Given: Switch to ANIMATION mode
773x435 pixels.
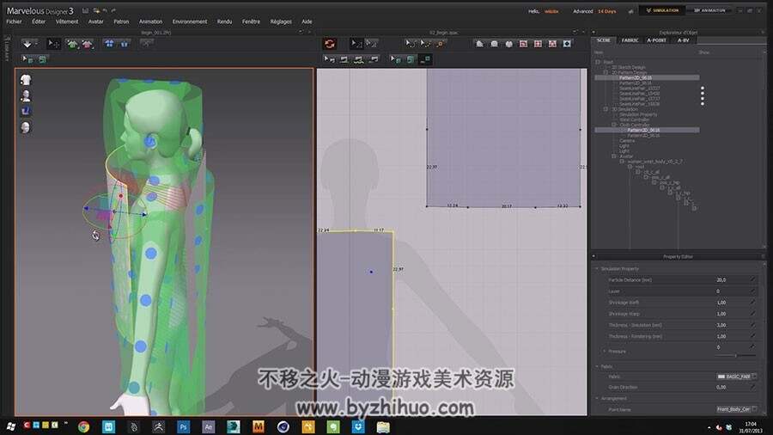Looking at the screenshot, I should coord(709,10).
